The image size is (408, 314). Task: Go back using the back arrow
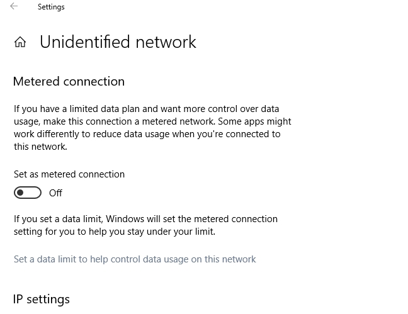14,7
